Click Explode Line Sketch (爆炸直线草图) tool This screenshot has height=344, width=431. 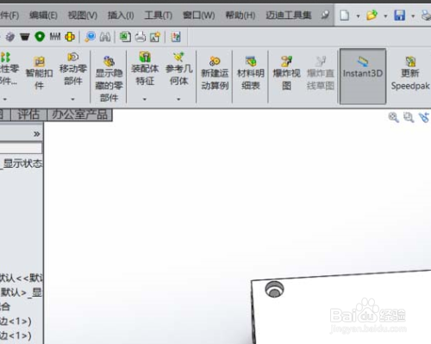tap(321, 73)
